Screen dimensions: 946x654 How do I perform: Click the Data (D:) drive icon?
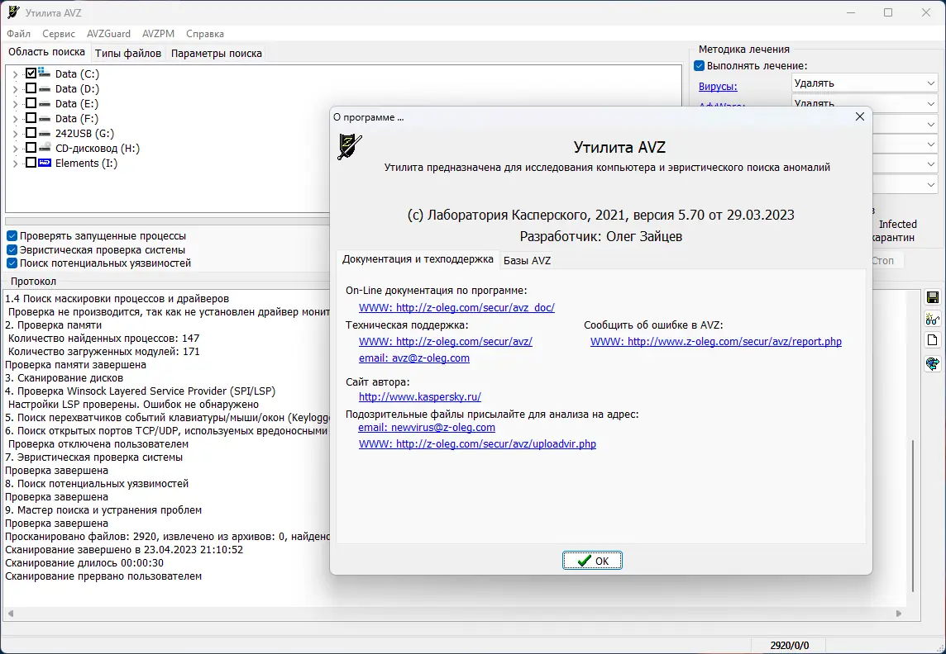point(45,88)
